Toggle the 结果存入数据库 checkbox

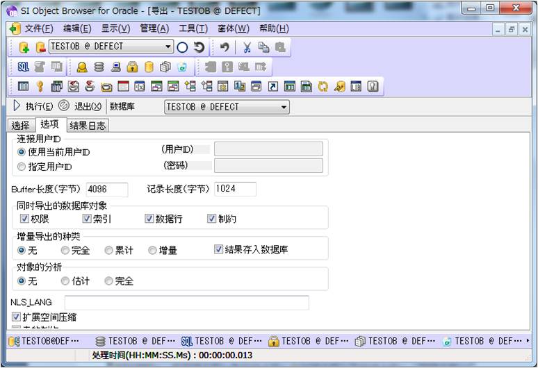coord(218,249)
